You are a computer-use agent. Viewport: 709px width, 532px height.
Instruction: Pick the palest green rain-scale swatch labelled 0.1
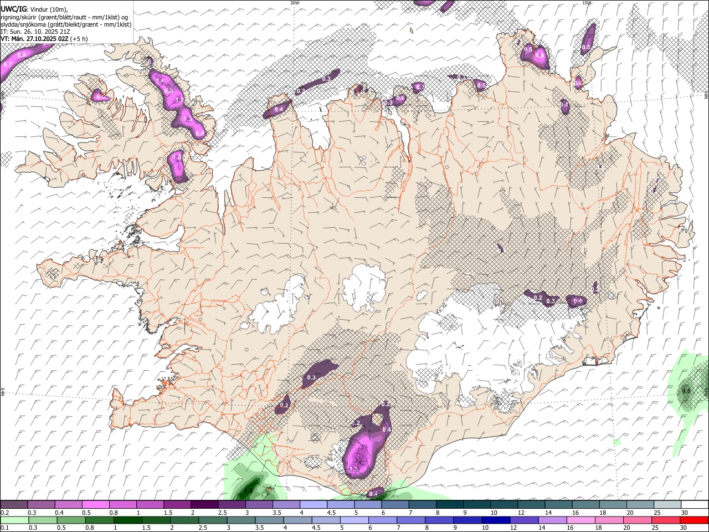(14, 520)
